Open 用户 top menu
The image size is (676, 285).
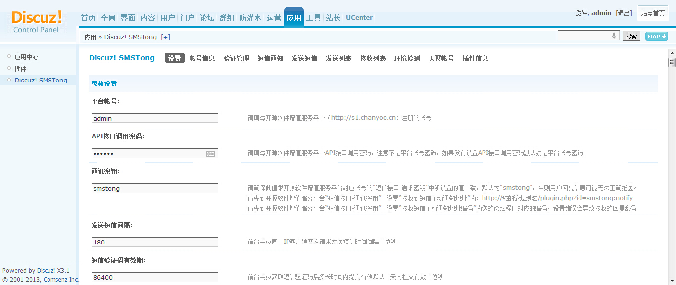point(167,18)
